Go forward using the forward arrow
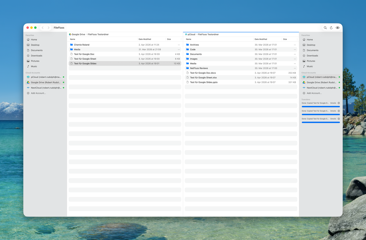The image size is (366, 240). click(48, 27)
